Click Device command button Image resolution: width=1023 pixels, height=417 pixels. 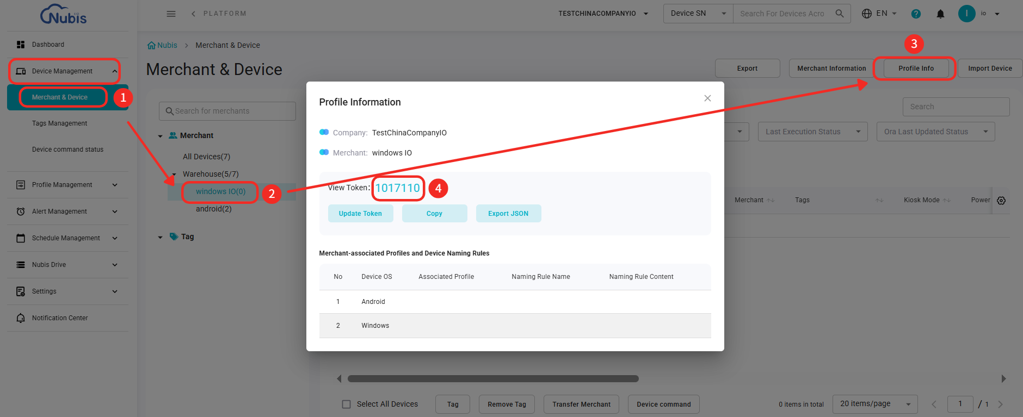click(x=663, y=404)
